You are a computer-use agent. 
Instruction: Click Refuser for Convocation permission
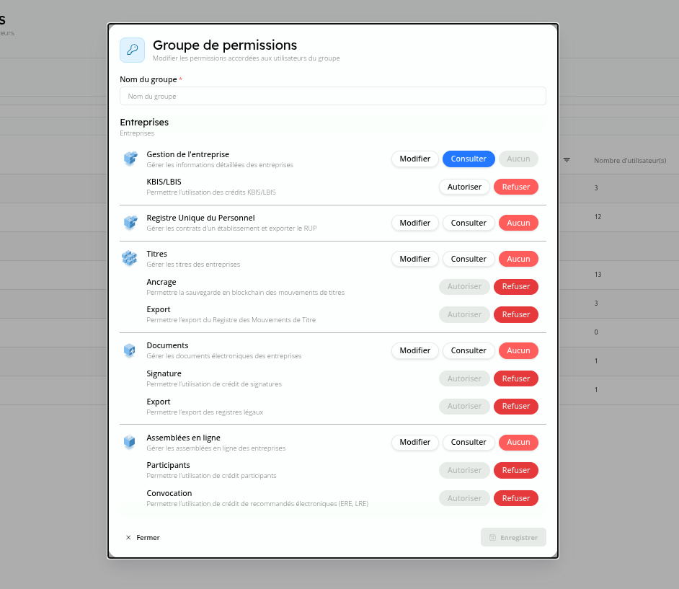tap(516, 498)
